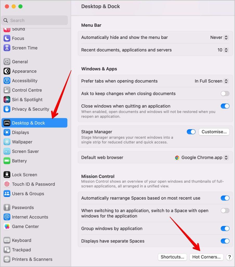The image size is (235, 267).
Task: Open Printers & Scanners label
Action: (x=32, y=259)
